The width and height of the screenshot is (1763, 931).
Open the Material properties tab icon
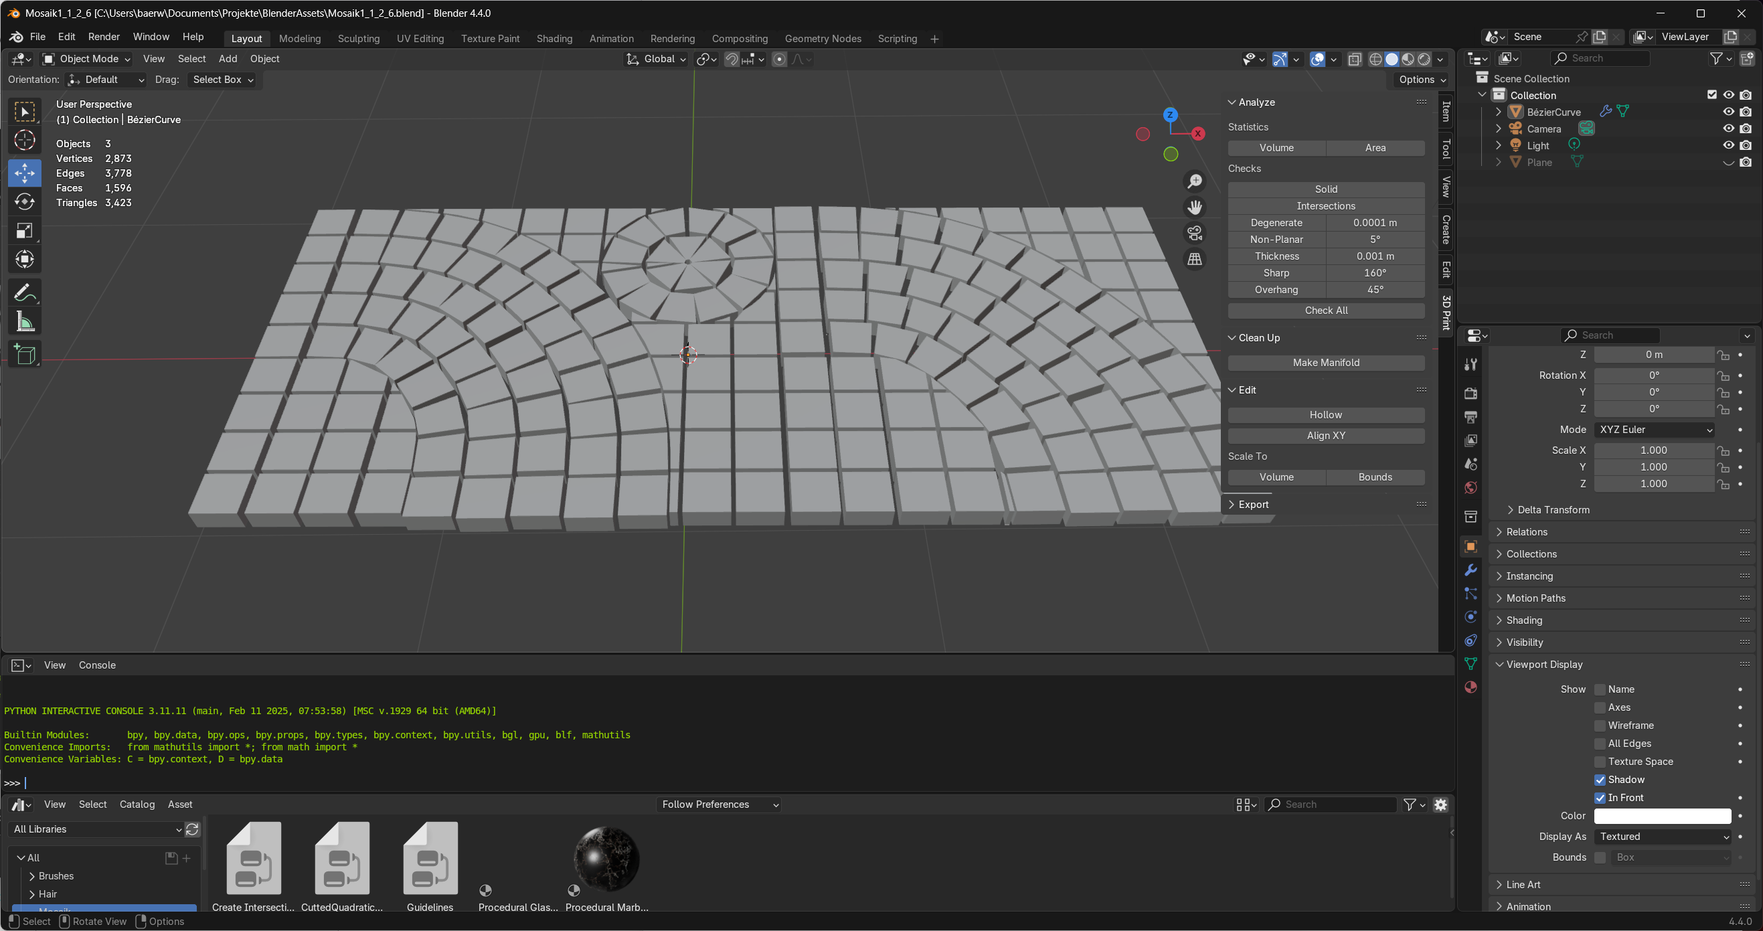click(x=1470, y=687)
